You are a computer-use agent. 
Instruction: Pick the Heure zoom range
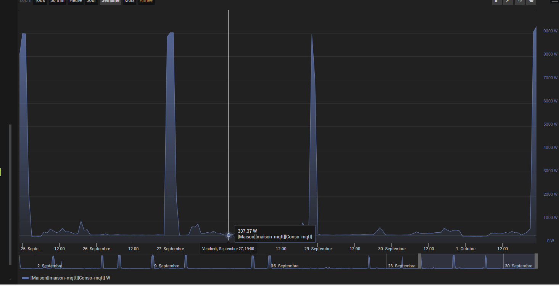coord(75,2)
